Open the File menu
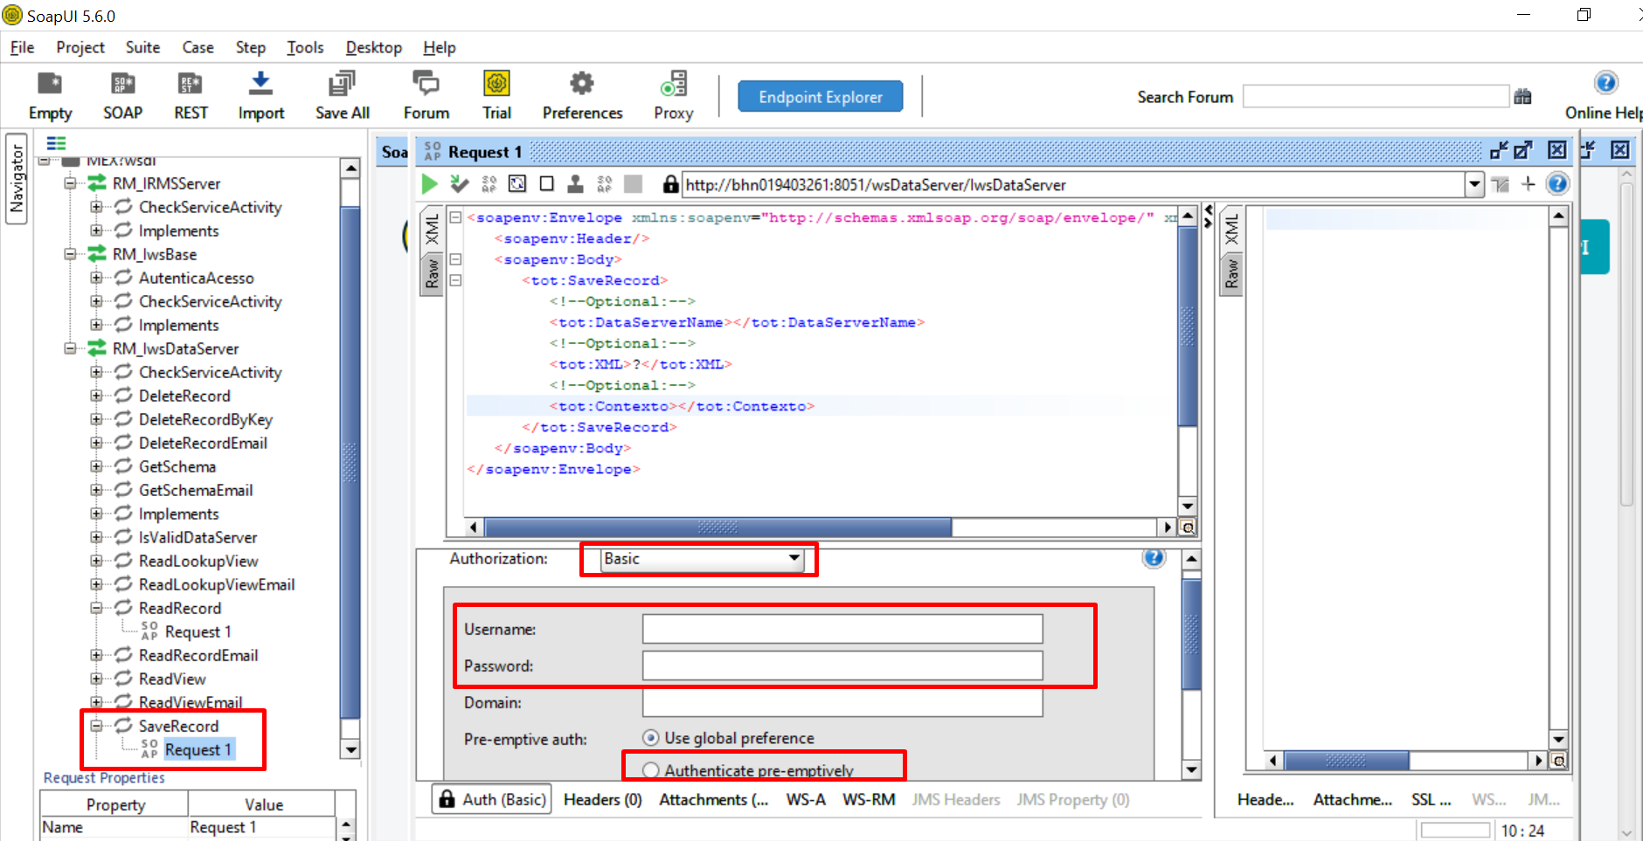Image resolution: width=1643 pixels, height=841 pixels. 22,47
